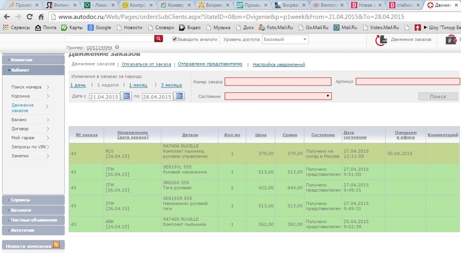Image resolution: width=461 pixels, height=253 pixels.
Task: Select the 1 день period link
Action: pyautogui.click(x=78, y=85)
